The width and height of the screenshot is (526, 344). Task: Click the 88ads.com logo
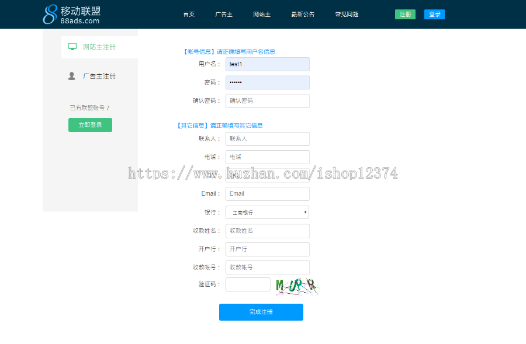coord(71,15)
